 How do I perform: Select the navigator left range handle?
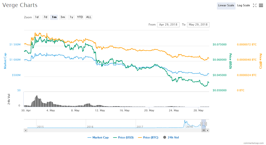point(202,124)
